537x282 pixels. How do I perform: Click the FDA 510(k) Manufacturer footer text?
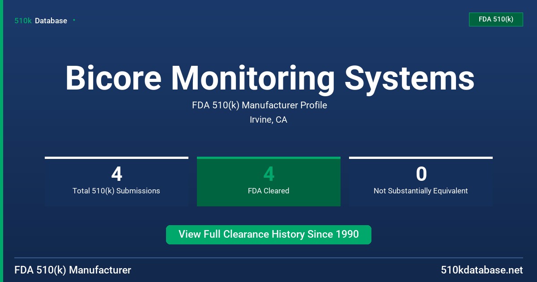coord(73,270)
